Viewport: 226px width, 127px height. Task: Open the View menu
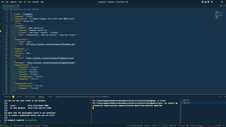20,2
